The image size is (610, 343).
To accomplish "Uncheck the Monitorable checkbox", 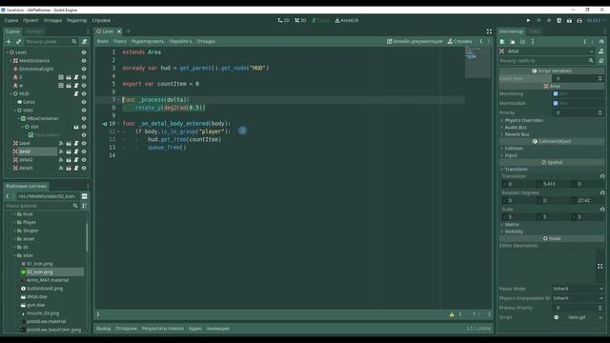I will [556, 103].
